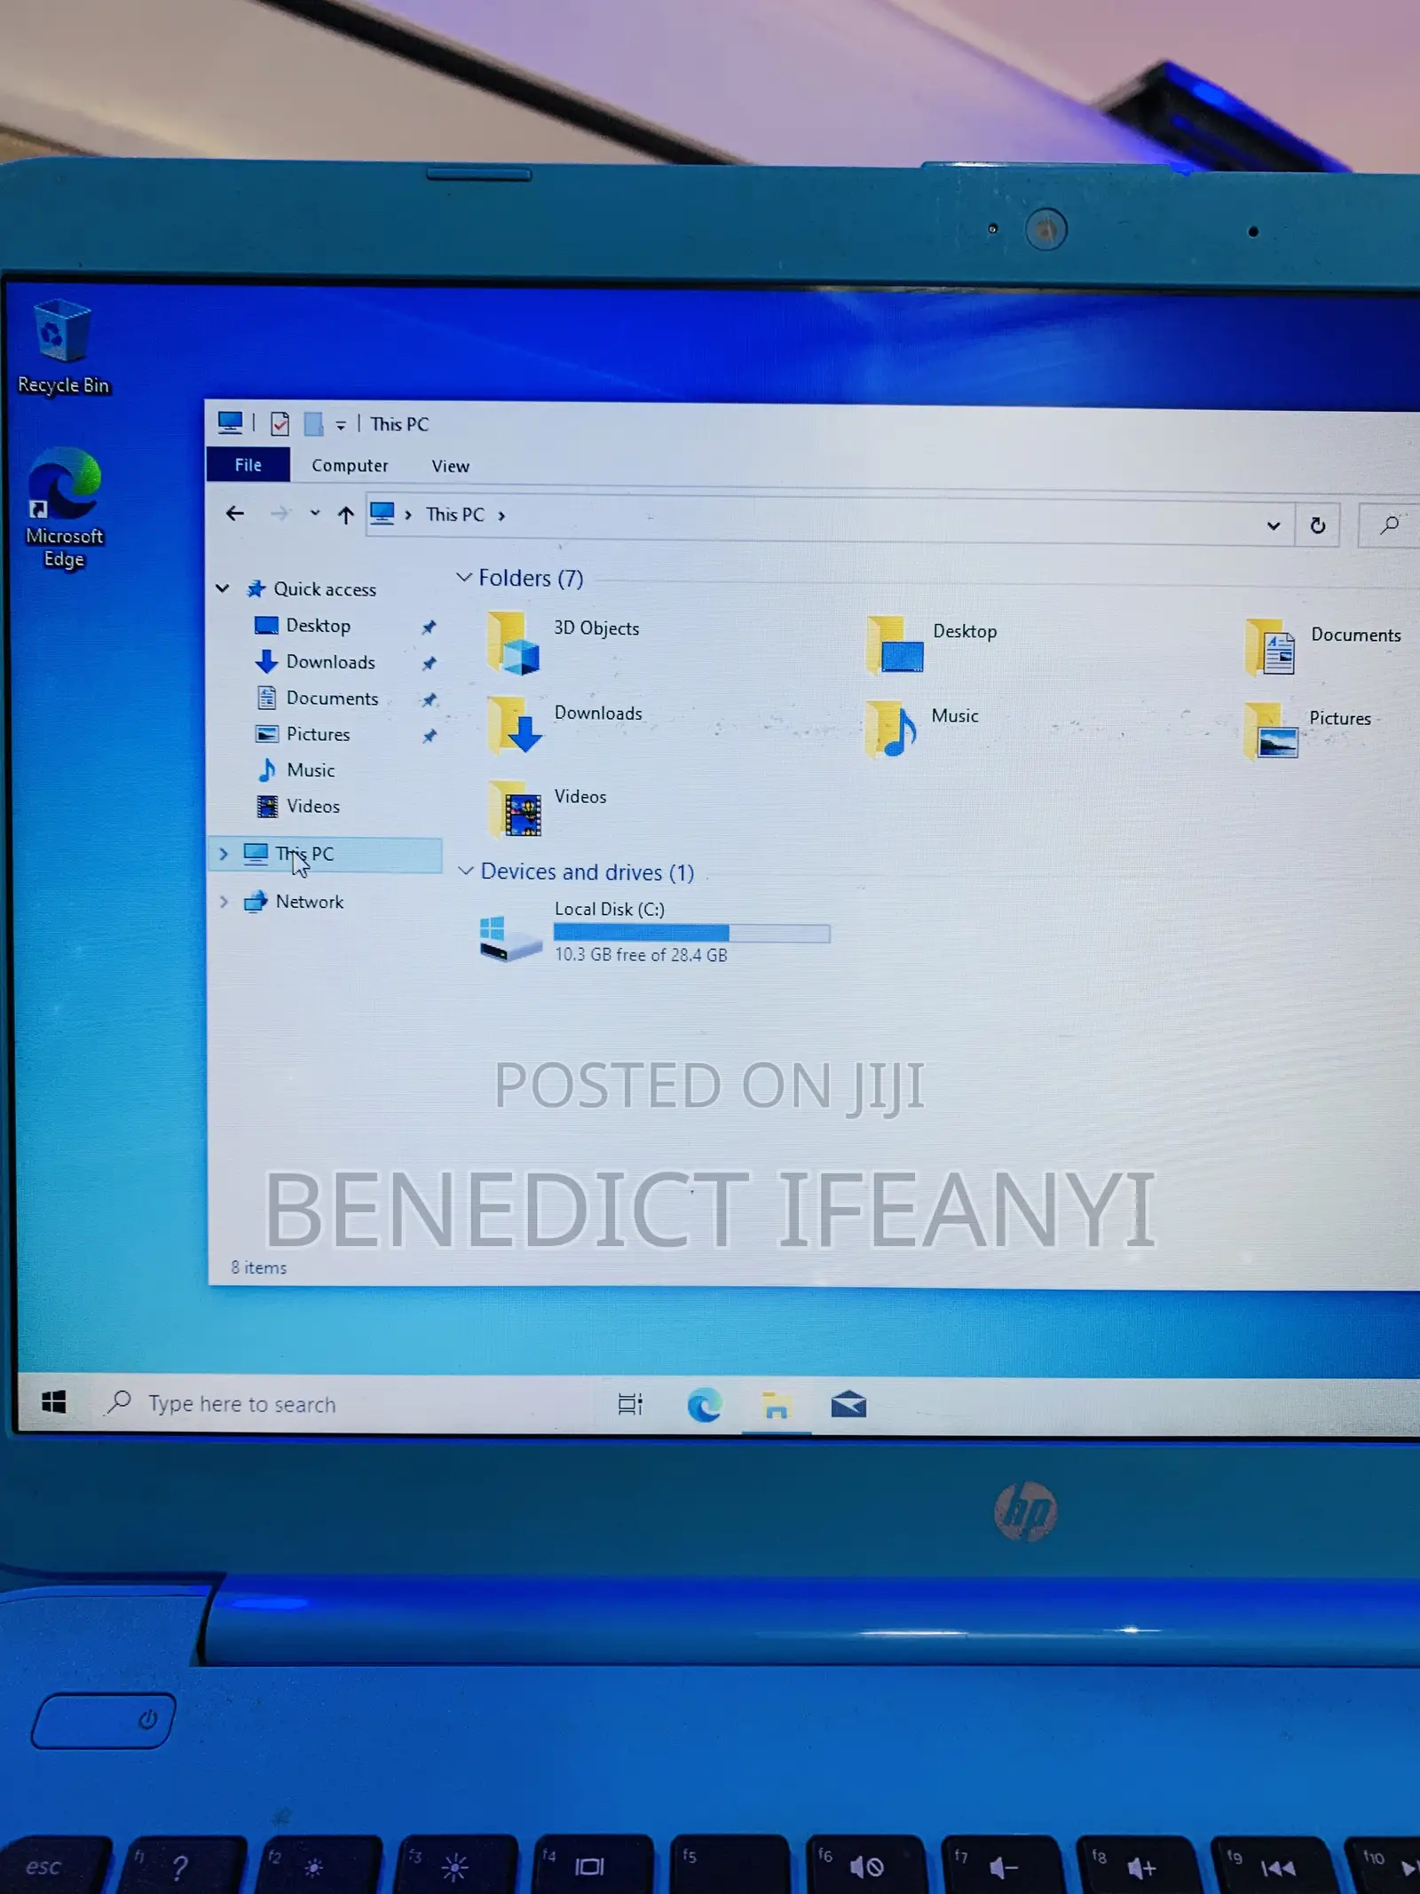This screenshot has height=1894, width=1420.
Task: Switch to the View ribbon tab
Action: coord(451,466)
